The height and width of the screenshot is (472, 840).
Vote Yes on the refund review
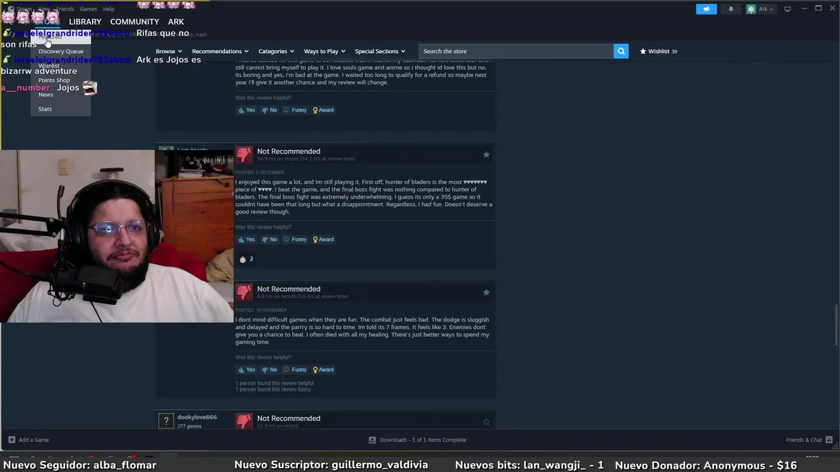point(246,110)
